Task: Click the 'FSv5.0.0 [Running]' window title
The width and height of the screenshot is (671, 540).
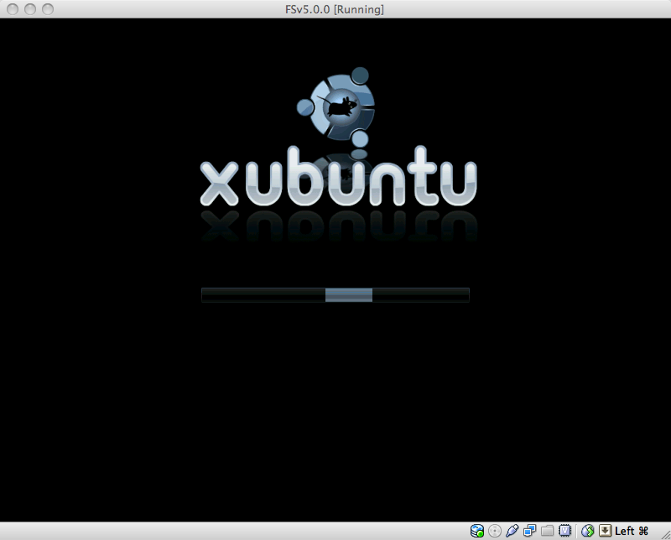Action: pyautogui.click(x=335, y=9)
